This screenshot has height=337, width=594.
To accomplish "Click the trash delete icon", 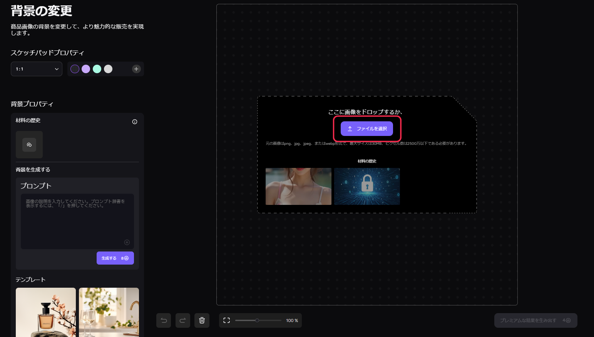I will pyautogui.click(x=202, y=320).
